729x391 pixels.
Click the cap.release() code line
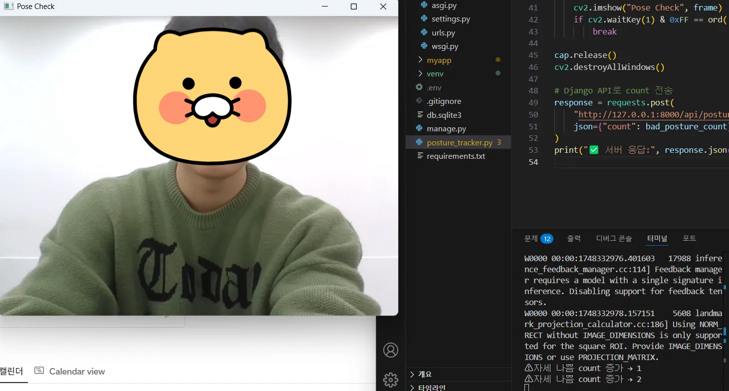[585, 55]
